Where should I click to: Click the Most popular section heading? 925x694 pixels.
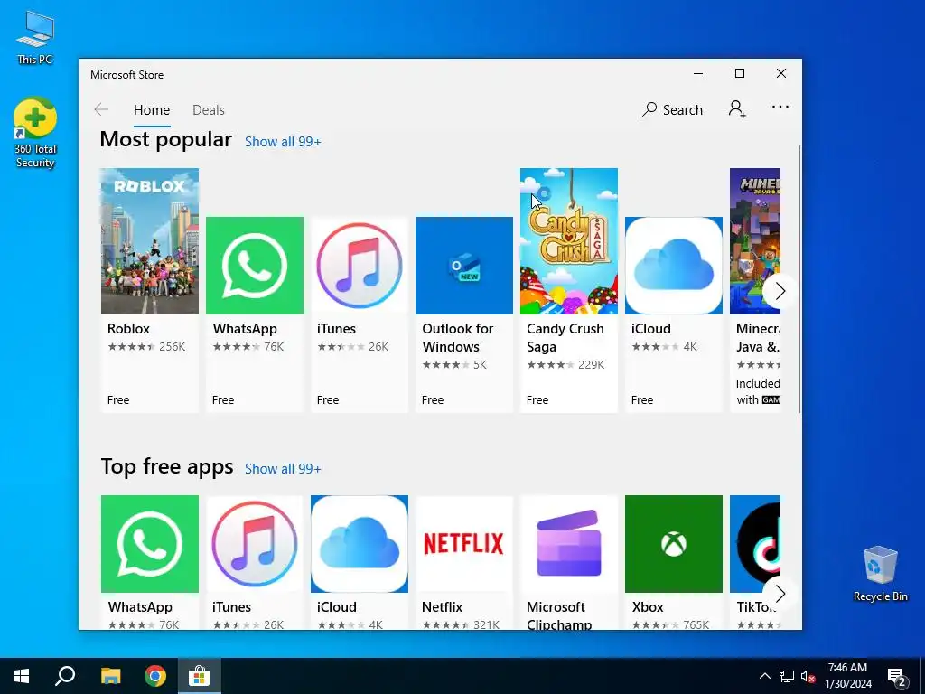(x=166, y=140)
